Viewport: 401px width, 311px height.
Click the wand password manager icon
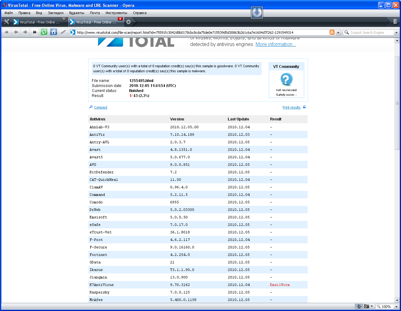63,32
